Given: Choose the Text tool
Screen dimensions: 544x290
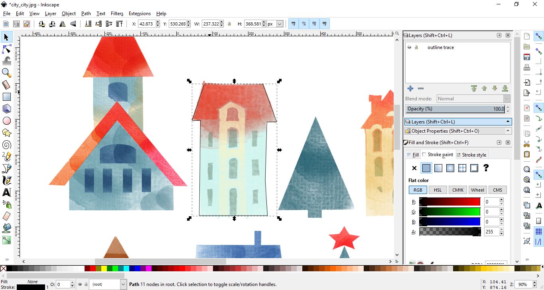Looking at the screenshot, I should 6,192.
